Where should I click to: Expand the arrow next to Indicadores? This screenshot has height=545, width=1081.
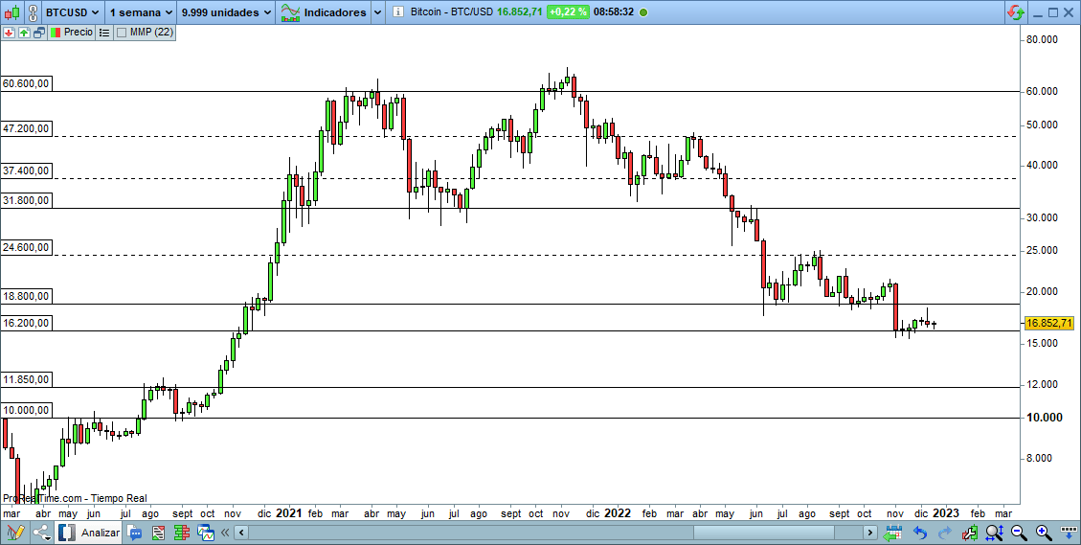coord(376,12)
